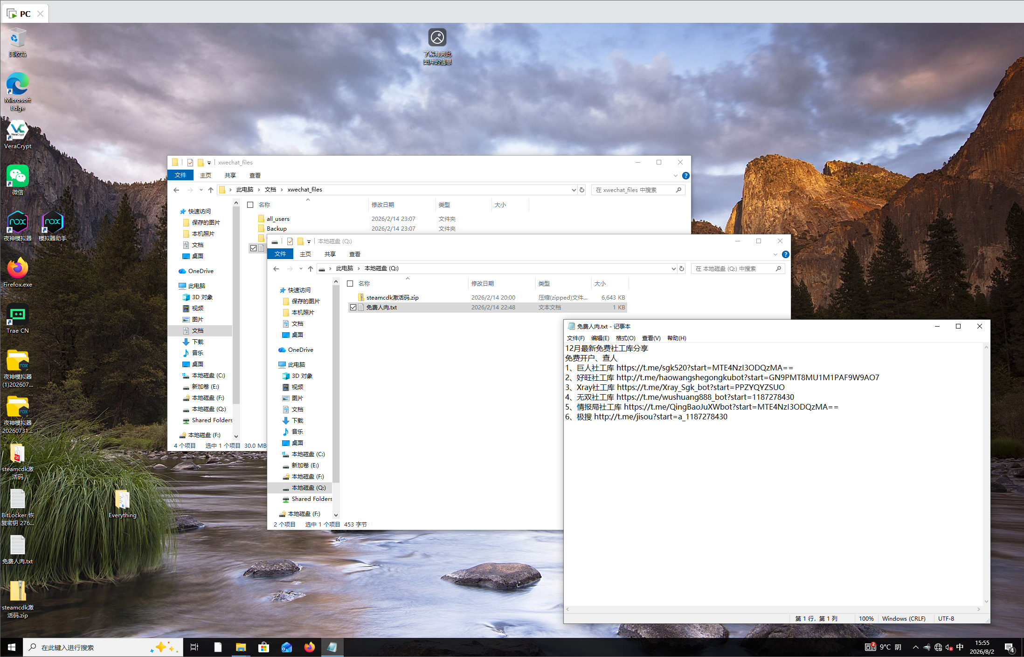
Task: Open Microsoft Store from the taskbar
Action: [263, 647]
